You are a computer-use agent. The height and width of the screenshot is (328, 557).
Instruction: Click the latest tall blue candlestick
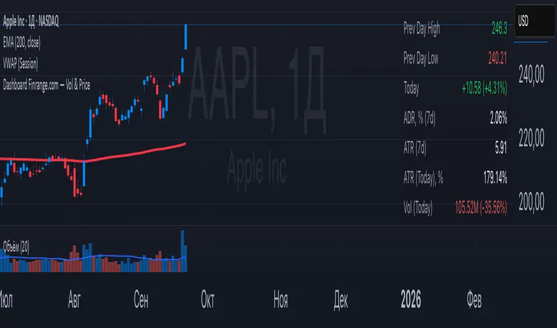pos(185,37)
